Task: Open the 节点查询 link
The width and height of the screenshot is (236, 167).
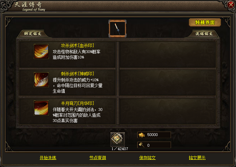Action: coord(98,158)
